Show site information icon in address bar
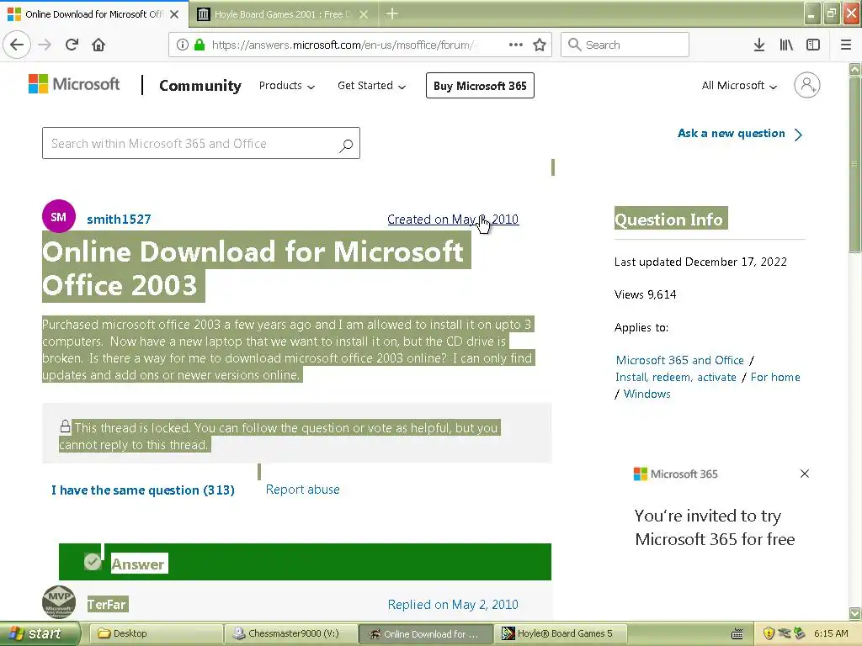 pyautogui.click(x=182, y=45)
